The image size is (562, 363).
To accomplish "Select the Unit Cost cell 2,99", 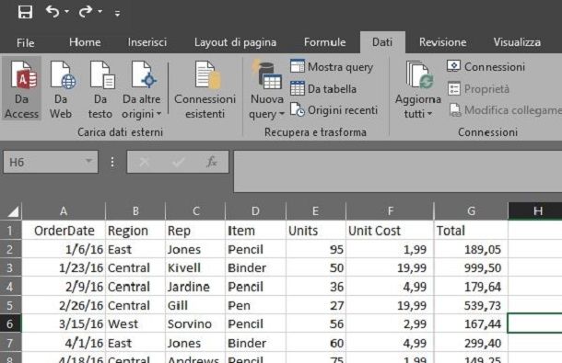I will point(390,323).
